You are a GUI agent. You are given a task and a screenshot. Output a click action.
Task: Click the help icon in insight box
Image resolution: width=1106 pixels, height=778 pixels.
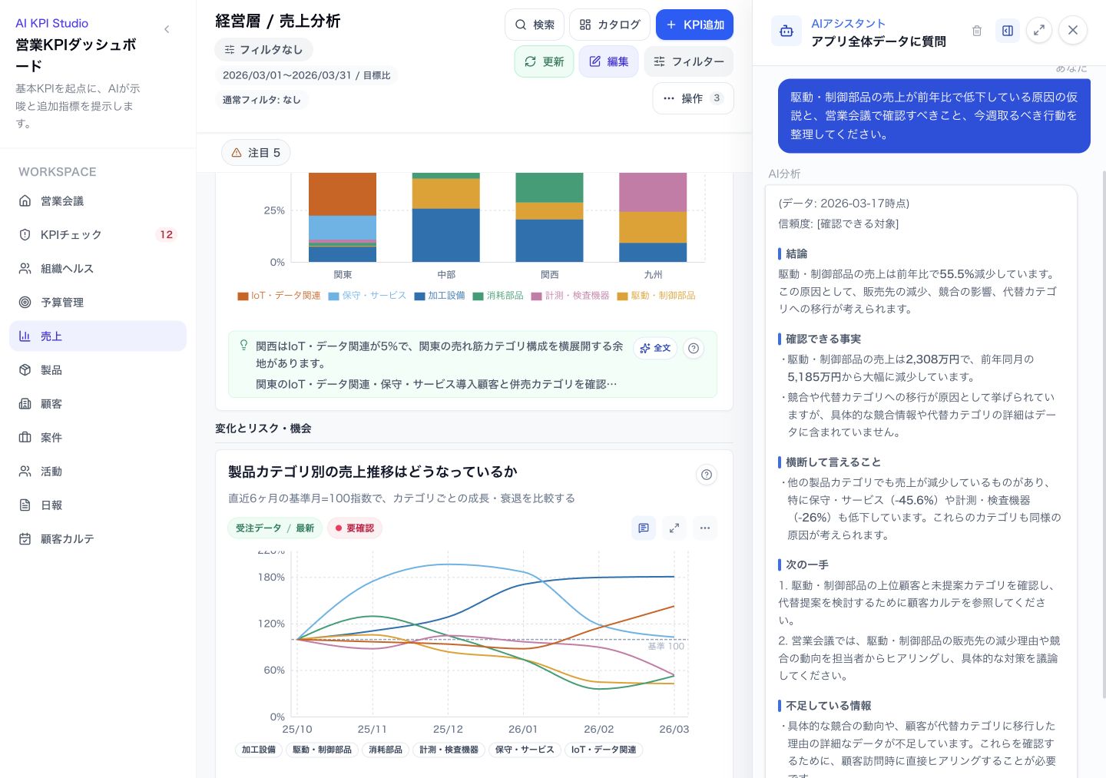[694, 349]
